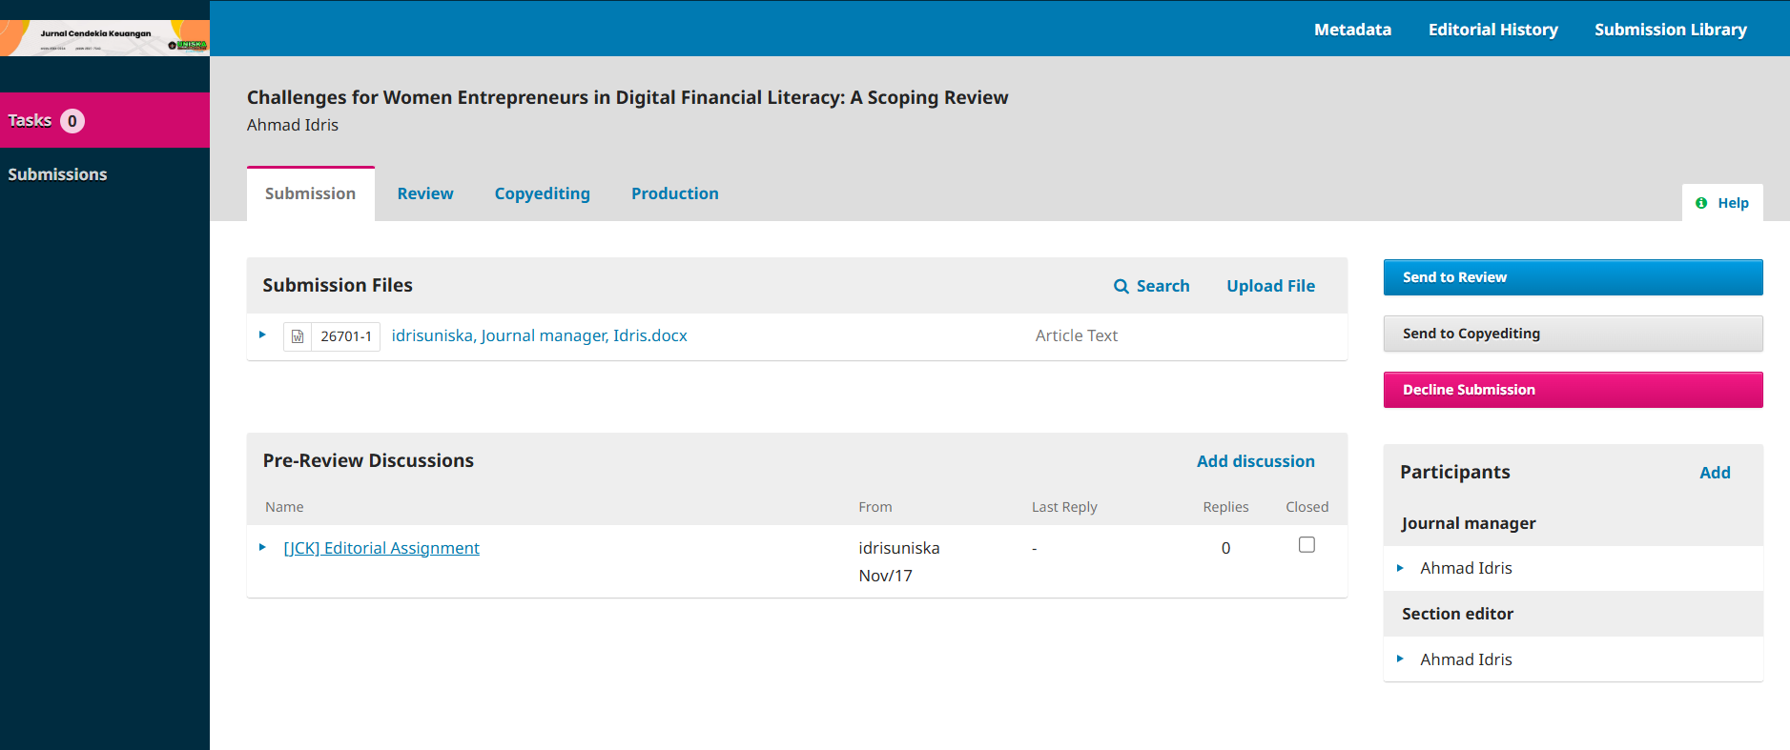The image size is (1790, 750).
Task: Click the green Help info icon
Action: 1701,203
